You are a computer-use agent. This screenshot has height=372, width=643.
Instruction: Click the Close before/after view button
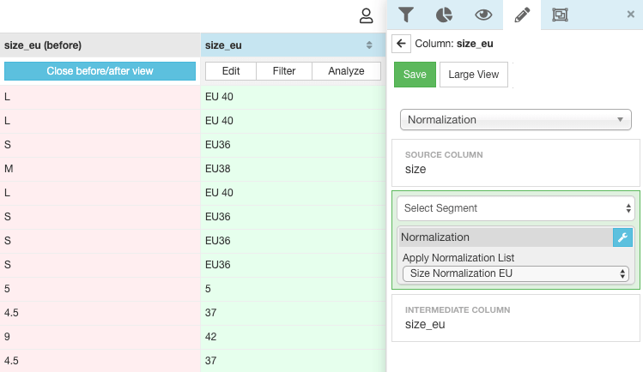[x=100, y=71]
